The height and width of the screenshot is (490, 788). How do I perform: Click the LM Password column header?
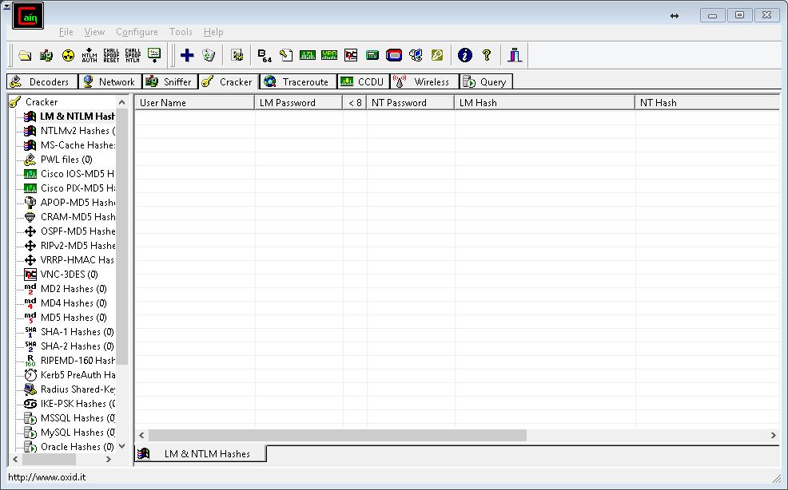click(299, 102)
